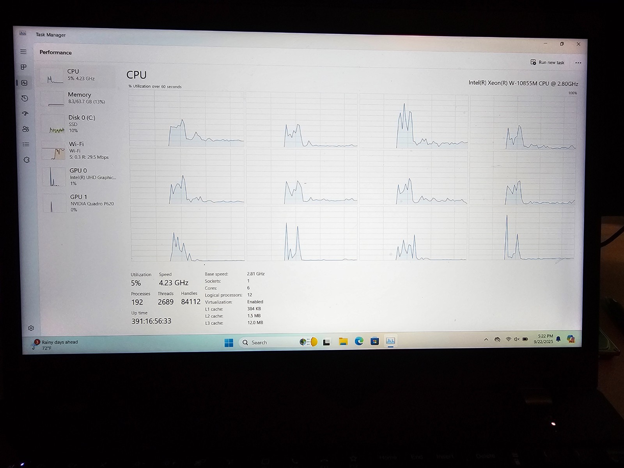Show hidden system tray icons chevron
Viewport: 624px width, 468px height.
point(486,340)
